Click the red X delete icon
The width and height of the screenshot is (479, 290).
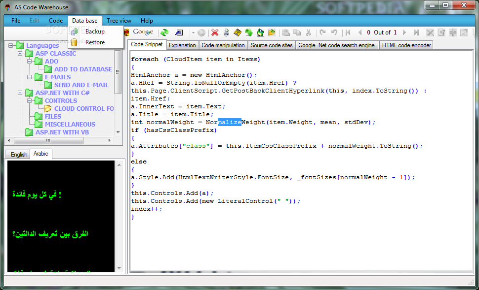tap(215, 32)
